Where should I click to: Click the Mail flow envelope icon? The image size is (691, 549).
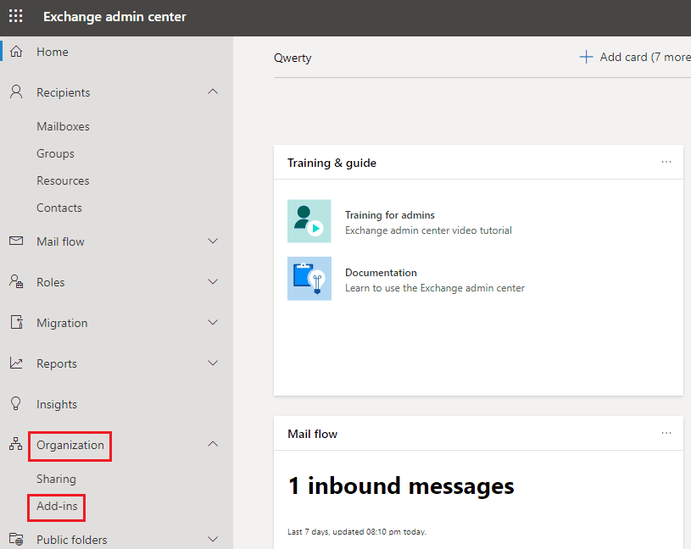tap(16, 241)
